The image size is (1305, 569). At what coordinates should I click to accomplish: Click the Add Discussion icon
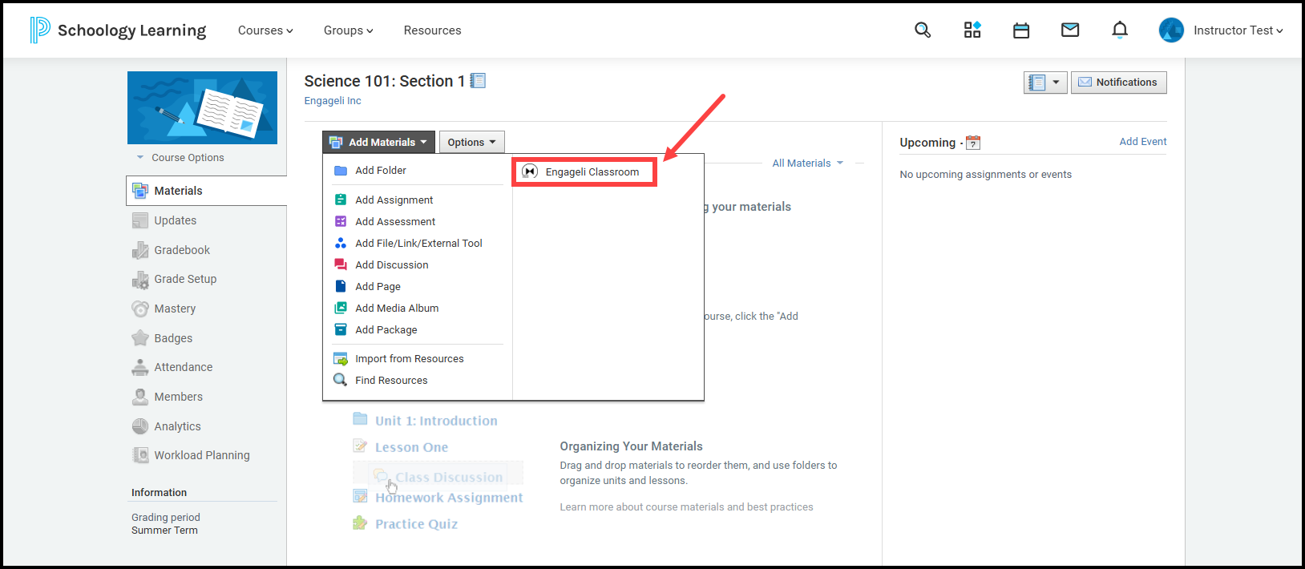[341, 265]
